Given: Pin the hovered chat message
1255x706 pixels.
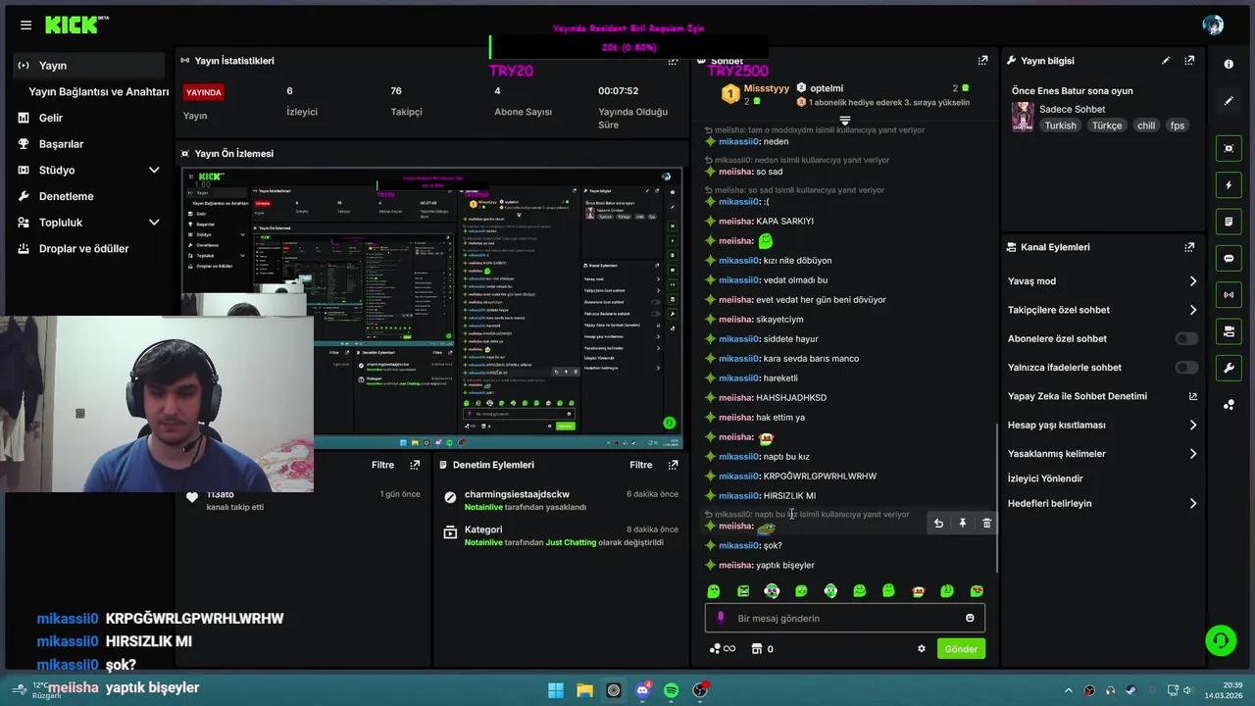Looking at the screenshot, I should [x=963, y=524].
